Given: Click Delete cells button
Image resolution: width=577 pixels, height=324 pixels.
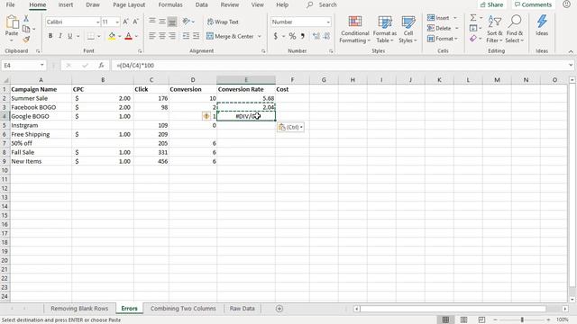Looking at the screenshot, I should coord(439,28).
